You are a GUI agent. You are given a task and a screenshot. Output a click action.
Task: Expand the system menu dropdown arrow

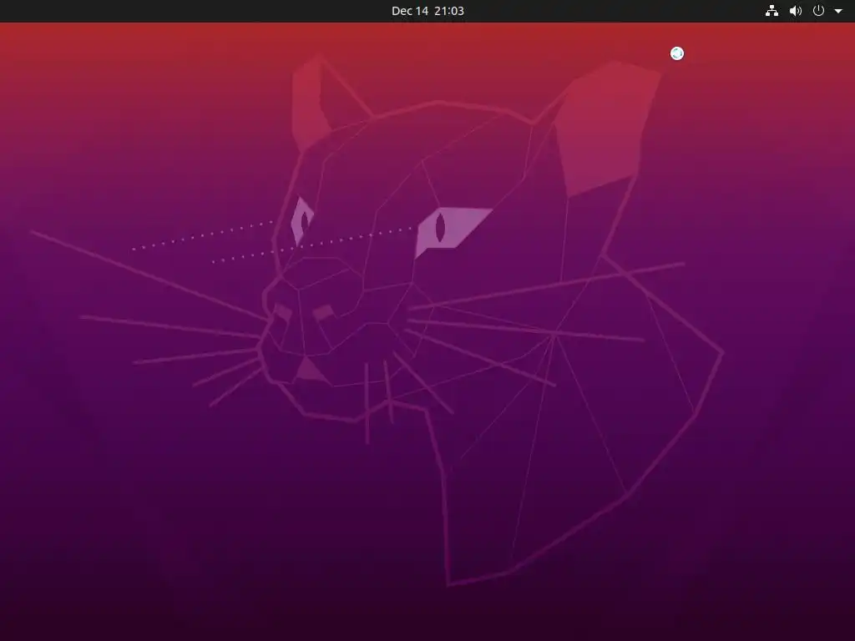838,11
